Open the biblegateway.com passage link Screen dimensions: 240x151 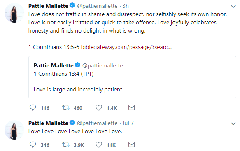click(126, 47)
